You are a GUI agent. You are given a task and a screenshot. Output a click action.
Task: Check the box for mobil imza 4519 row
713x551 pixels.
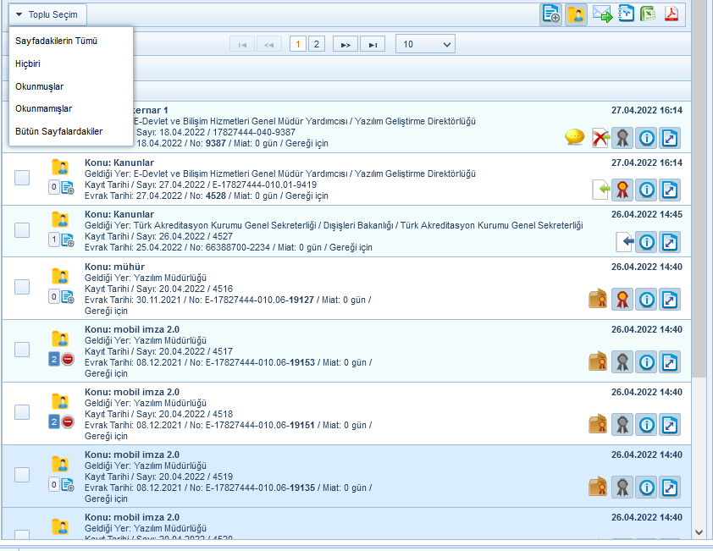click(22, 475)
